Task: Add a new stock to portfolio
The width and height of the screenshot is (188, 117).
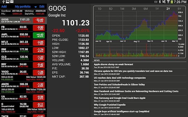Action: click(x=4, y=6)
